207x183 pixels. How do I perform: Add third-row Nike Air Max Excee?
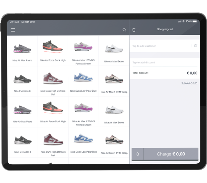click(114, 112)
